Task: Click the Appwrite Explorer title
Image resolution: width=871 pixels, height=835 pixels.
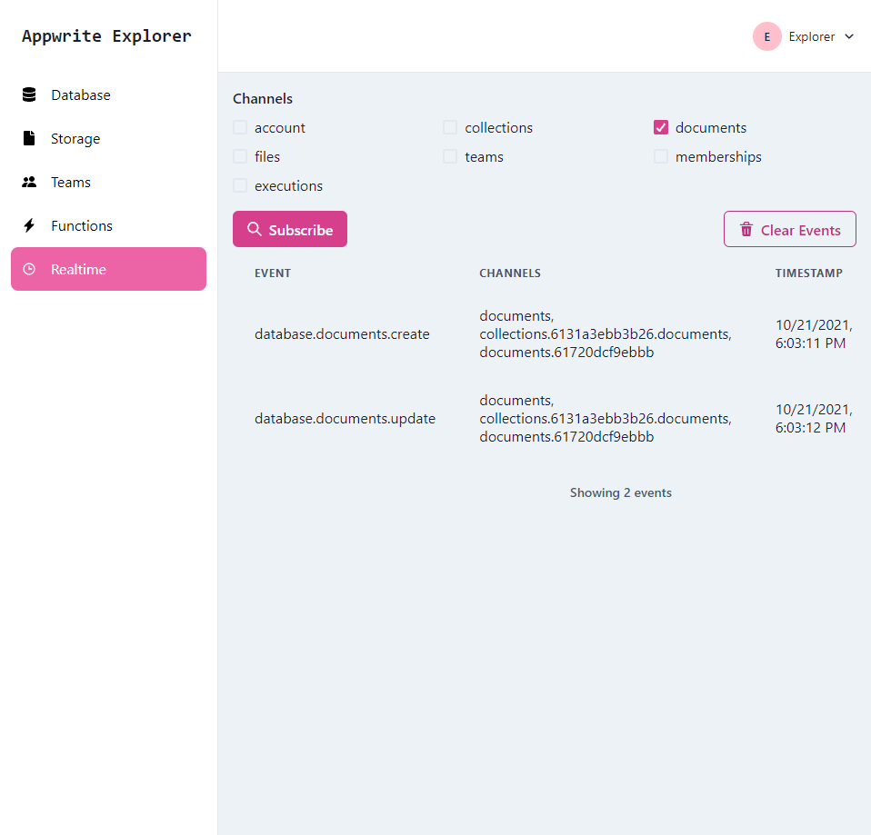Action: 106,36
